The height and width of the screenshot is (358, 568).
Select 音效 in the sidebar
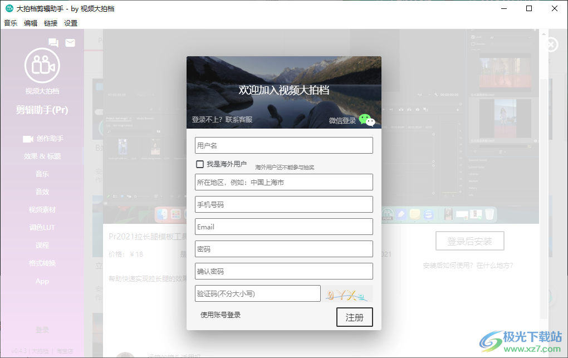[x=42, y=192]
